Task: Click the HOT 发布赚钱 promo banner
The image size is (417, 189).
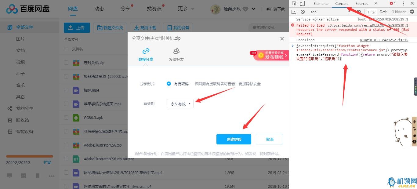Action: pyautogui.click(x=269, y=55)
